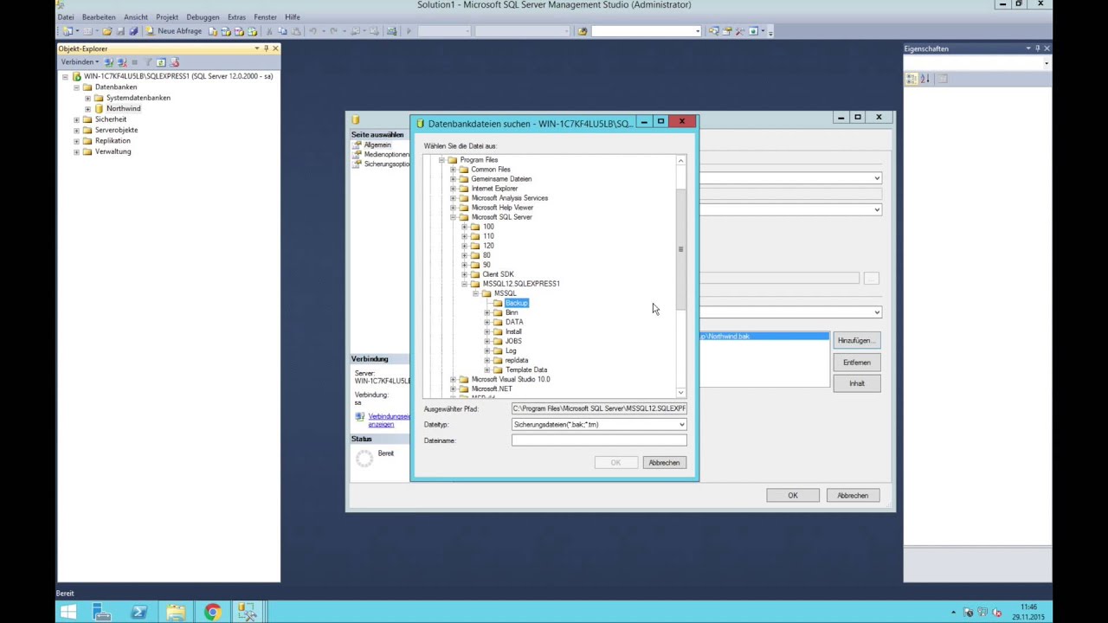The image size is (1108, 623).
Task: Click Abbrechen in the Datenbankdateien suchen dialog
Action: click(x=664, y=463)
